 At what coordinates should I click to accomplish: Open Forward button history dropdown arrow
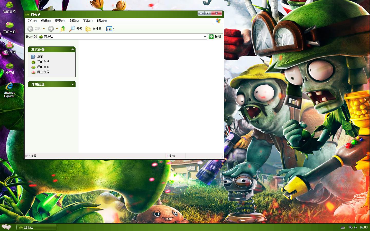pyautogui.click(x=57, y=29)
